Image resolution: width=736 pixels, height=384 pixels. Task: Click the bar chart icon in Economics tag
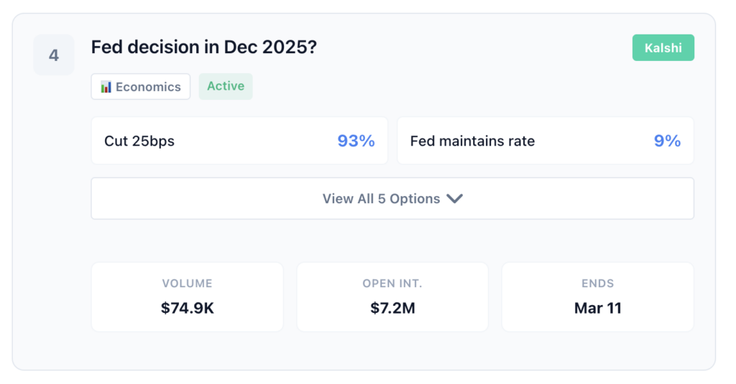pyautogui.click(x=106, y=87)
